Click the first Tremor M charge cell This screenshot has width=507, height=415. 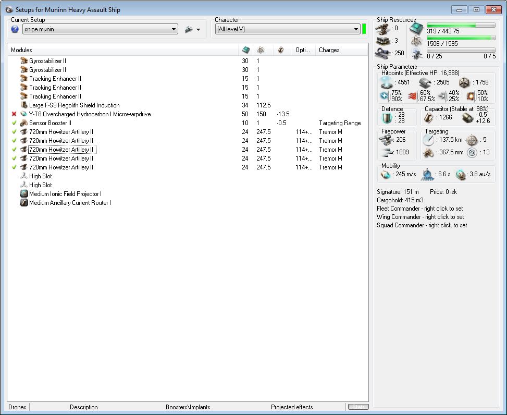pos(330,132)
